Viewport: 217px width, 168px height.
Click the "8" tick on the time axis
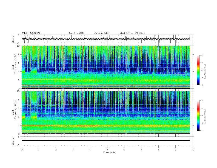pyautogui.click(x=158, y=150)
